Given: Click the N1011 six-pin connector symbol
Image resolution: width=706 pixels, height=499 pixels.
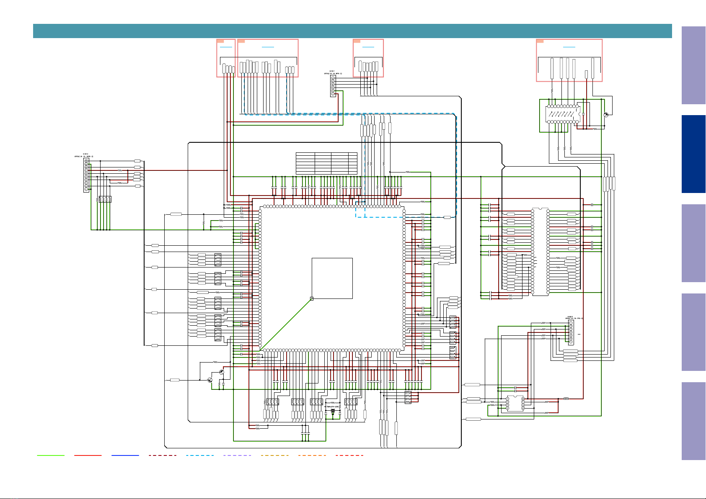Looking at the screenshot, I should pyautogui.click(x=333, y=86).
